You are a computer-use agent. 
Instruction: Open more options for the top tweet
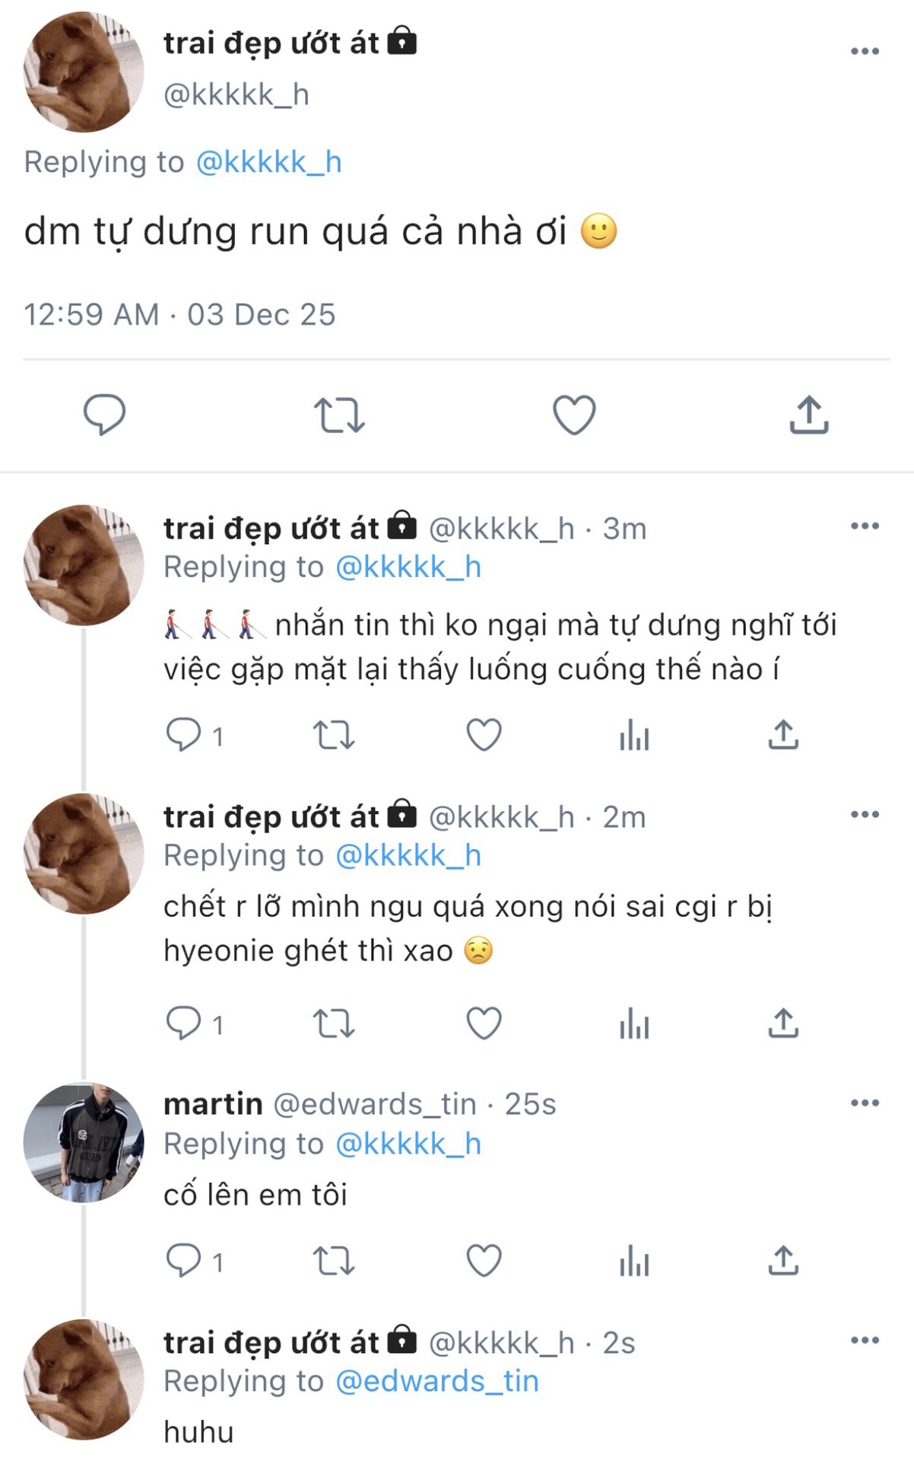point(865,52)
